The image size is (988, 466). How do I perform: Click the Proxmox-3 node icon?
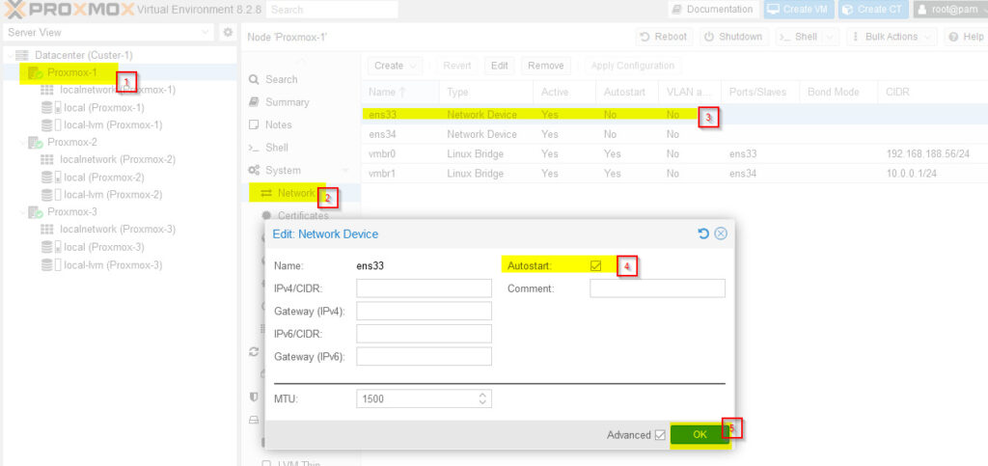[x=36, y=211]
